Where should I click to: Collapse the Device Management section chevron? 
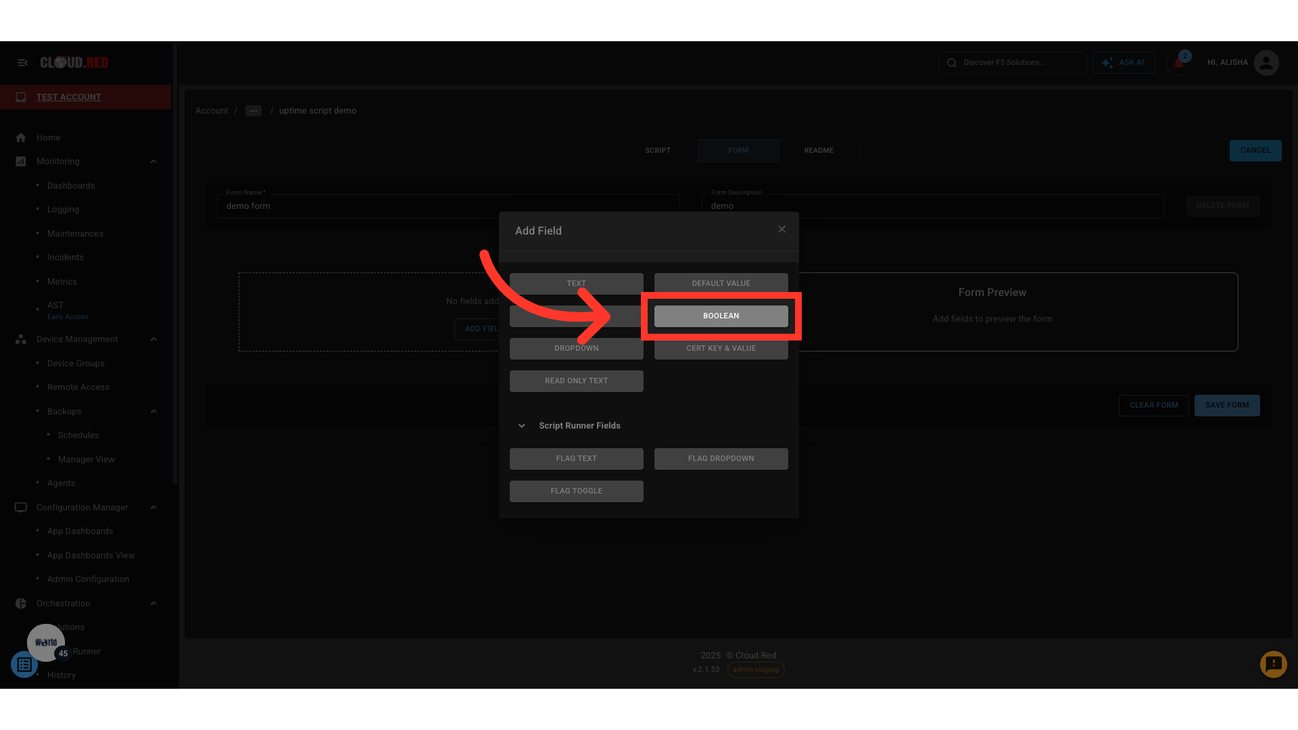click(x=153, y=339)
